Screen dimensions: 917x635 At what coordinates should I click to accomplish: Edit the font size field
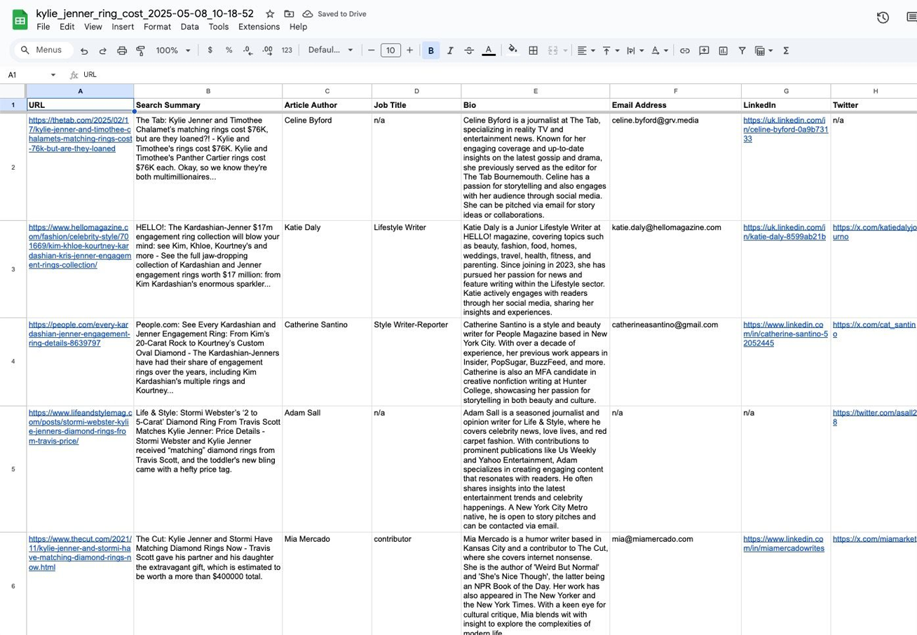390,50
